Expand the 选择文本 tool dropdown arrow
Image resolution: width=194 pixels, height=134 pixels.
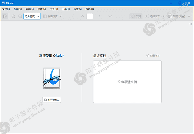pos(164,16)
